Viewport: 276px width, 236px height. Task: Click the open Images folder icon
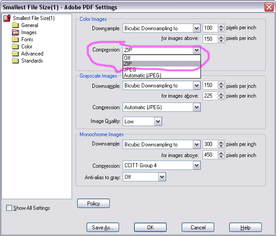click(16, 32)
